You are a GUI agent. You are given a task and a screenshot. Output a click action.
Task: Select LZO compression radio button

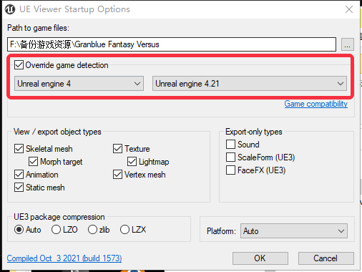[56, 230]
